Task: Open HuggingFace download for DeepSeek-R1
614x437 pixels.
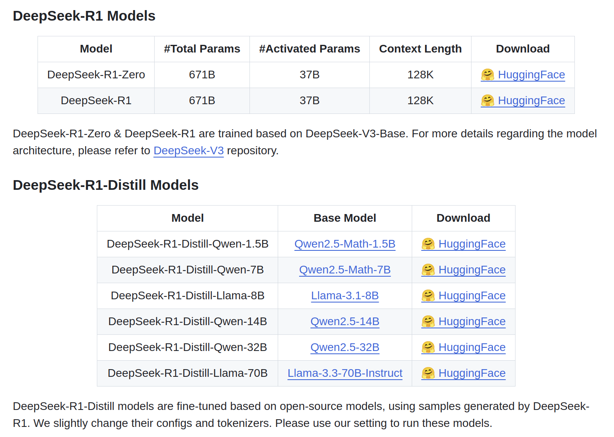Action: click(x=531, y=101)
